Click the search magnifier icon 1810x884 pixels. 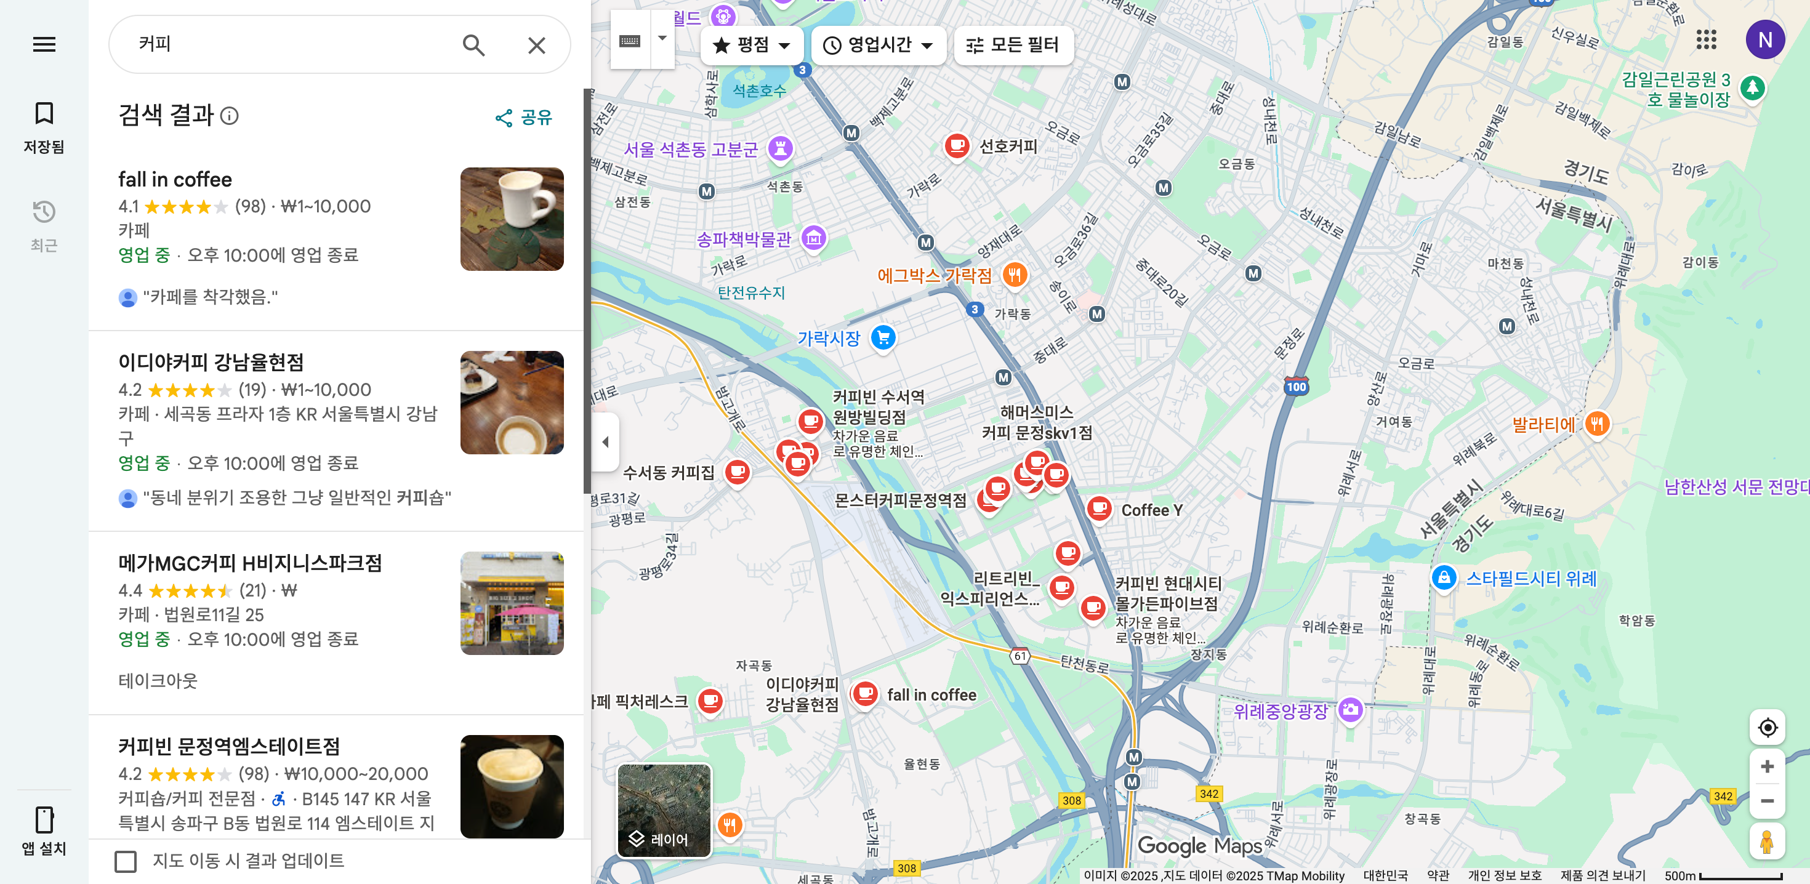[x=473, y=45]
